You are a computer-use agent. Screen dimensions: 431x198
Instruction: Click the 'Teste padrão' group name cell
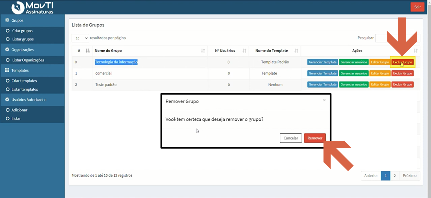pos(150,85)
